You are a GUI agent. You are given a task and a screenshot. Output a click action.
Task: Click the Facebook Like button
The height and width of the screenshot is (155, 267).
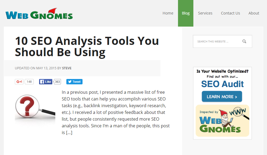point(46,82)
